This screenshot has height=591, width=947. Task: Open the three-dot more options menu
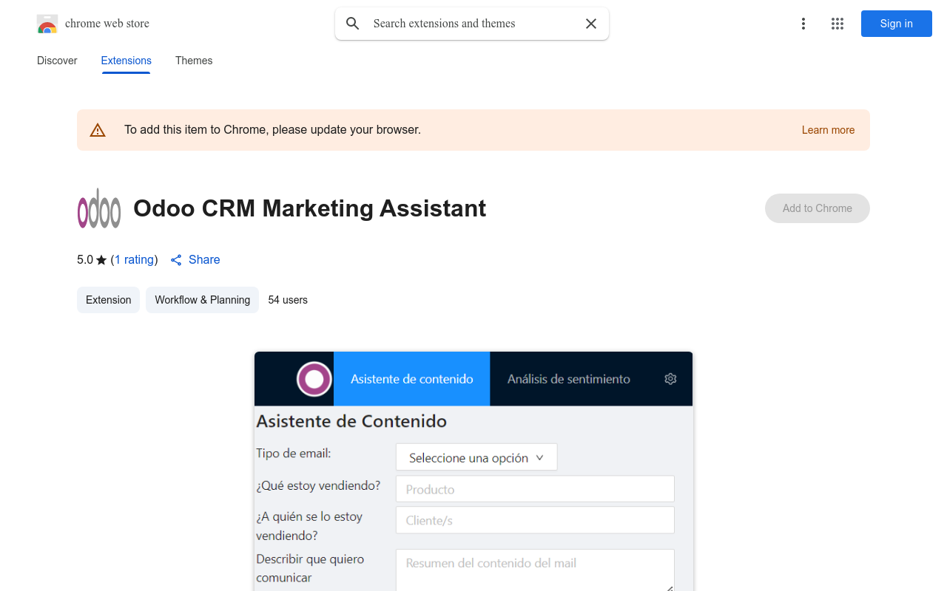803,24
